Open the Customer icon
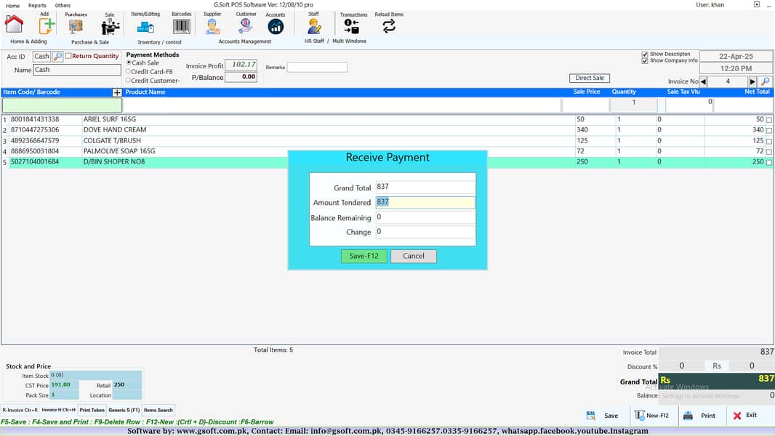Viewport: 775px width, 436px height. coord(246,26)
